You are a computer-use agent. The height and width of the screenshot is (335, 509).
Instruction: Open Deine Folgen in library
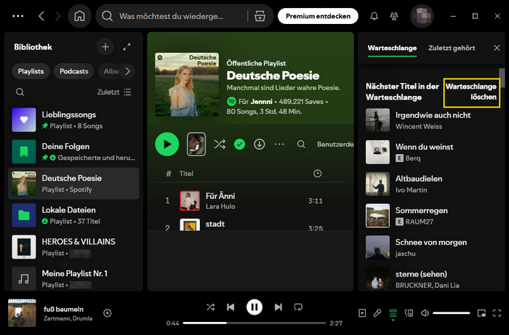[x=73, y=152]
